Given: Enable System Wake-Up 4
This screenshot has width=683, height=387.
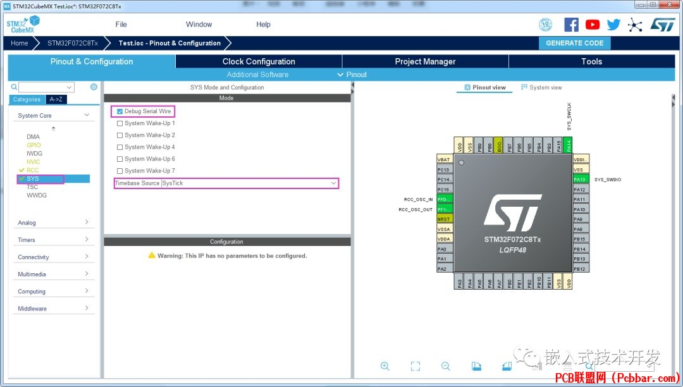Looking at the screenshot, I should [x=120, y=147].
